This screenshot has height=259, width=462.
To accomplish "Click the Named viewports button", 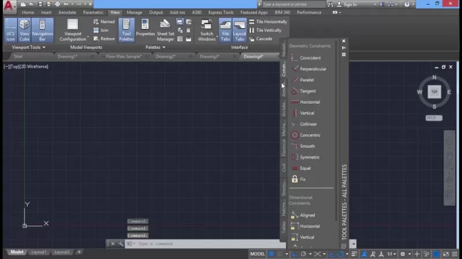I will (104, 22).
